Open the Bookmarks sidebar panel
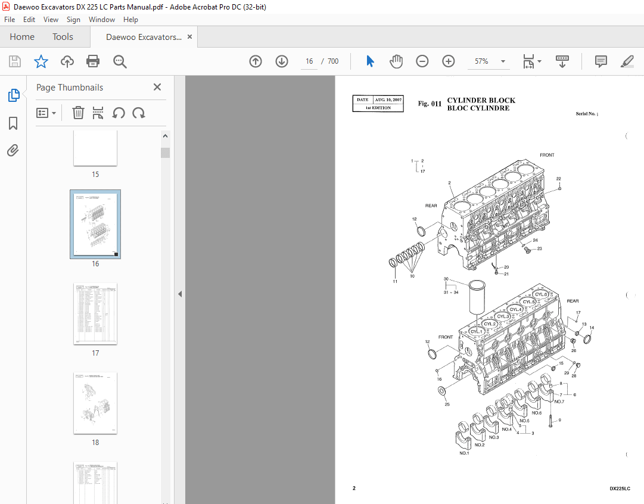 [x=13, y=123]
